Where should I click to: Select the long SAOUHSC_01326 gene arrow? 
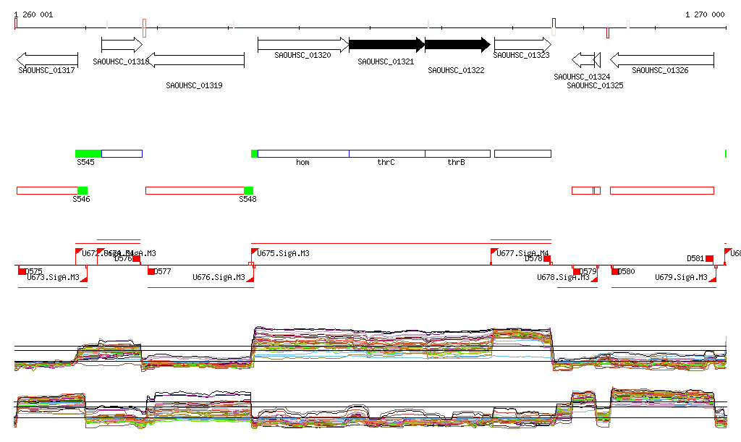[662, 60]
